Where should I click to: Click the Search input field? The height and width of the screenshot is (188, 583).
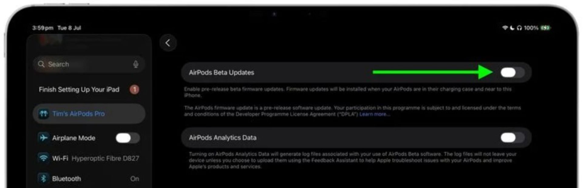pos(89,64)
